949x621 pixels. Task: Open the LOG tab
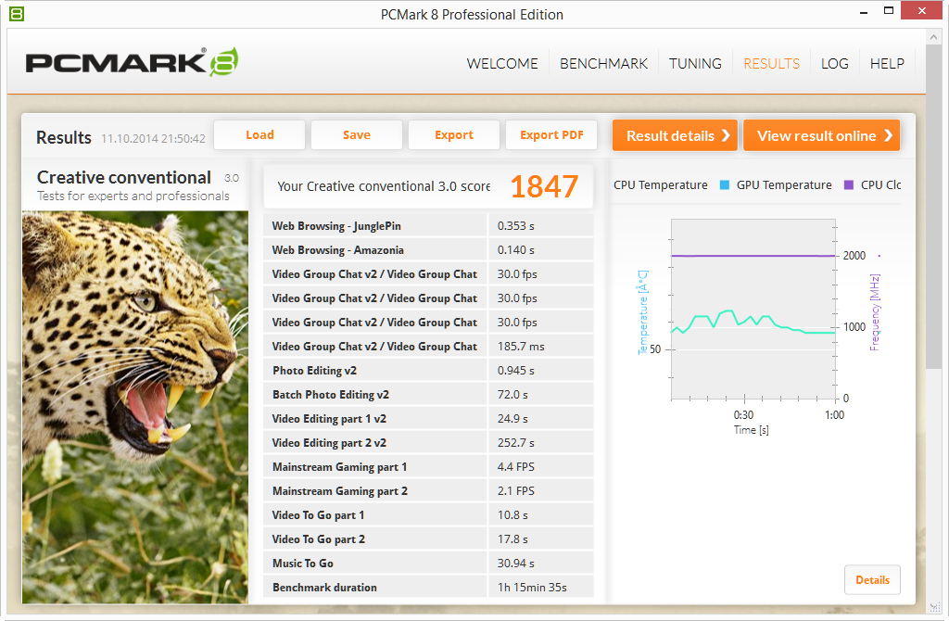click(x=834, y=64)
